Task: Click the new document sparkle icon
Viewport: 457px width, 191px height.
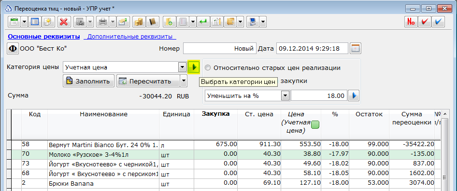Action: tap(48, 22)
